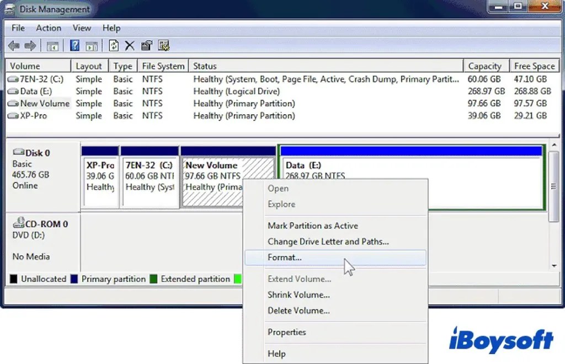Open Properties via the toolbar icon
Viewport: 565px width, 364px height.
tap(146, 45)
